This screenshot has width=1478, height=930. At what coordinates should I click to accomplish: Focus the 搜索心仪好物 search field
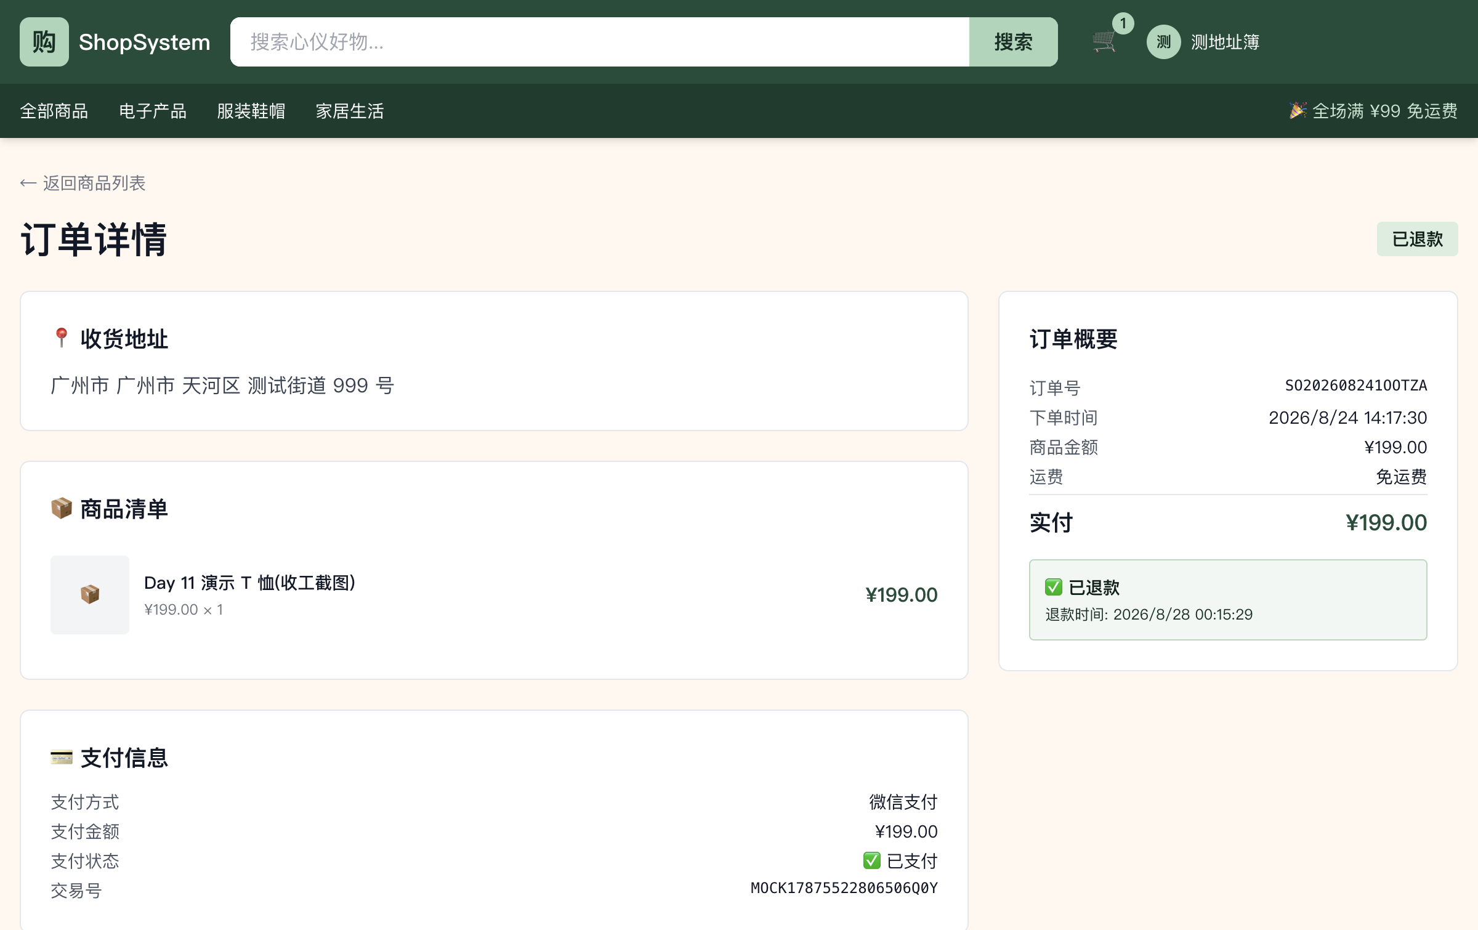(600, 42)
